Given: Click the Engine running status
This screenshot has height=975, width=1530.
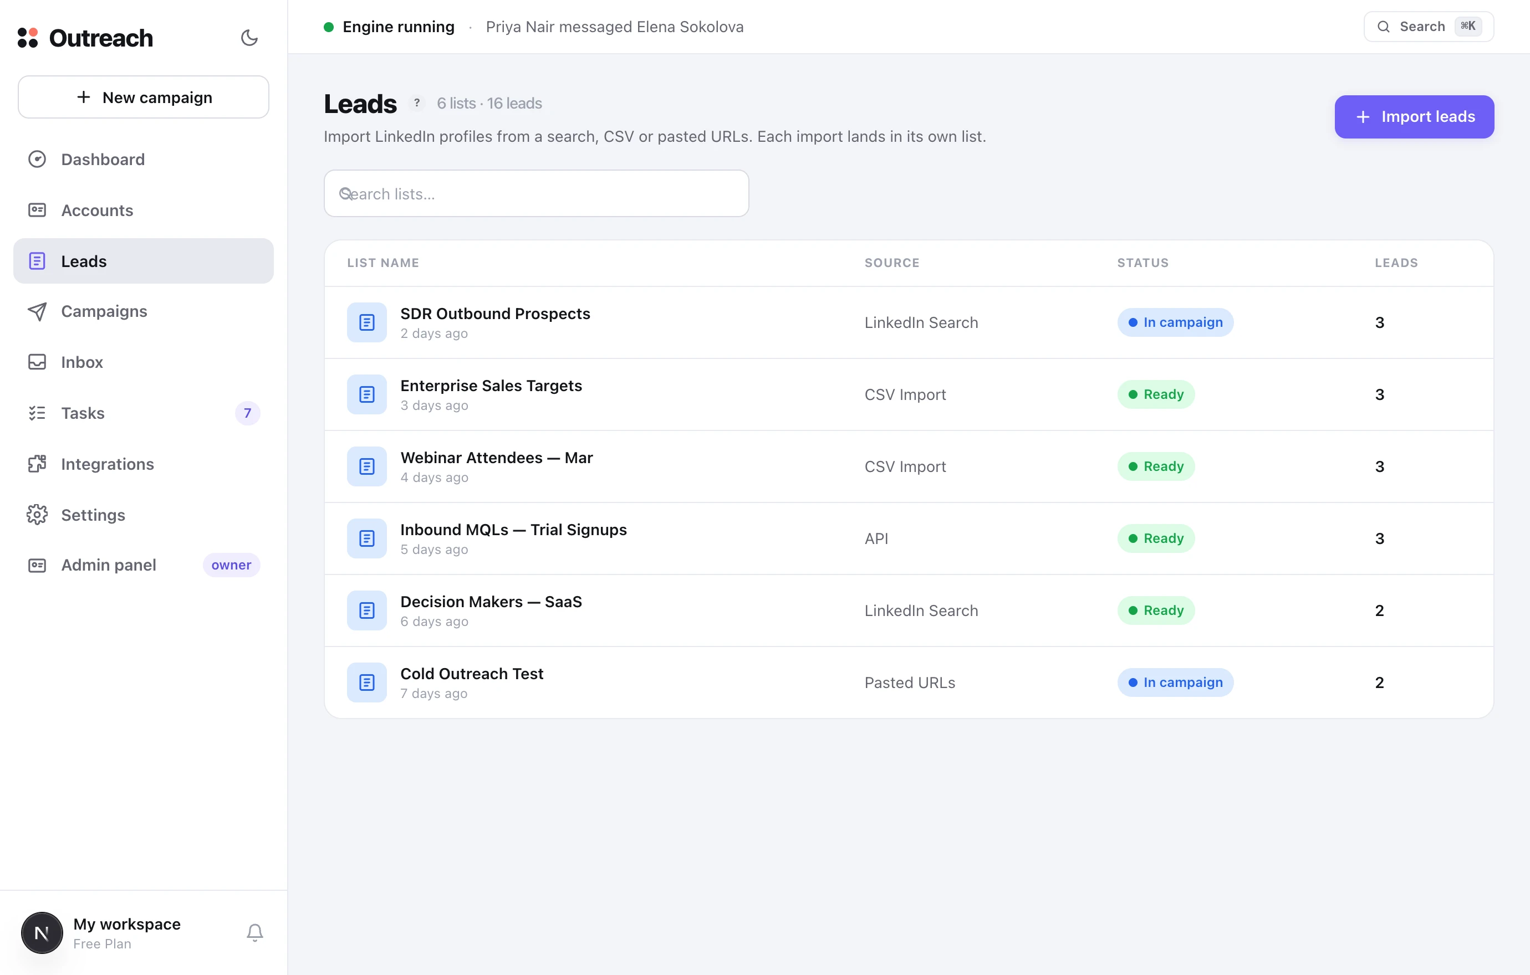Looking at the screenshot, I should pos(390,27).
